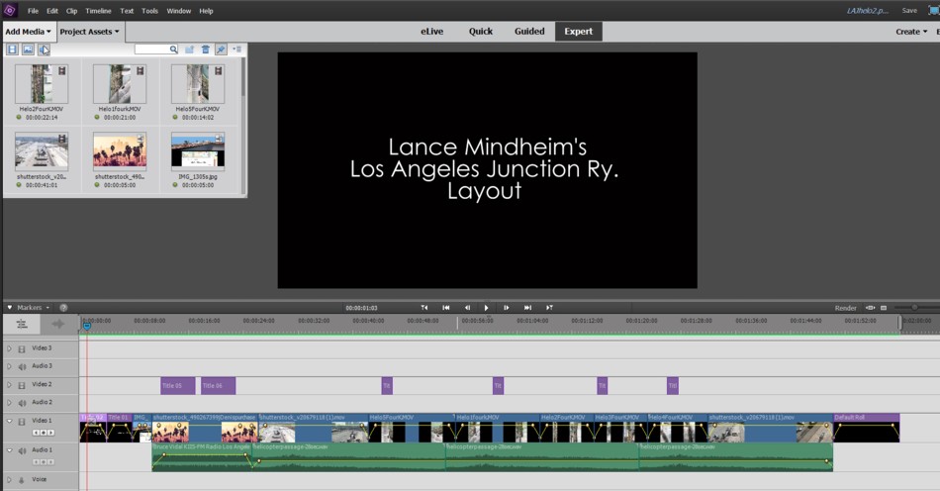
Task: Expand the Video 3 track
Action: 9,348
